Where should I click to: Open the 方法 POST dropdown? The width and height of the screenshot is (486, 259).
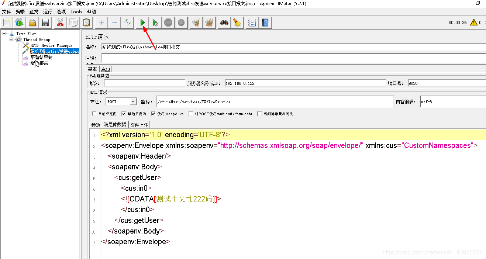[x=121, y=102]
